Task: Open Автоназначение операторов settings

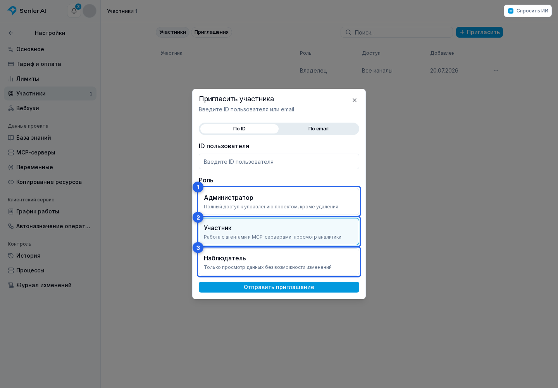Action: point(50,226)
